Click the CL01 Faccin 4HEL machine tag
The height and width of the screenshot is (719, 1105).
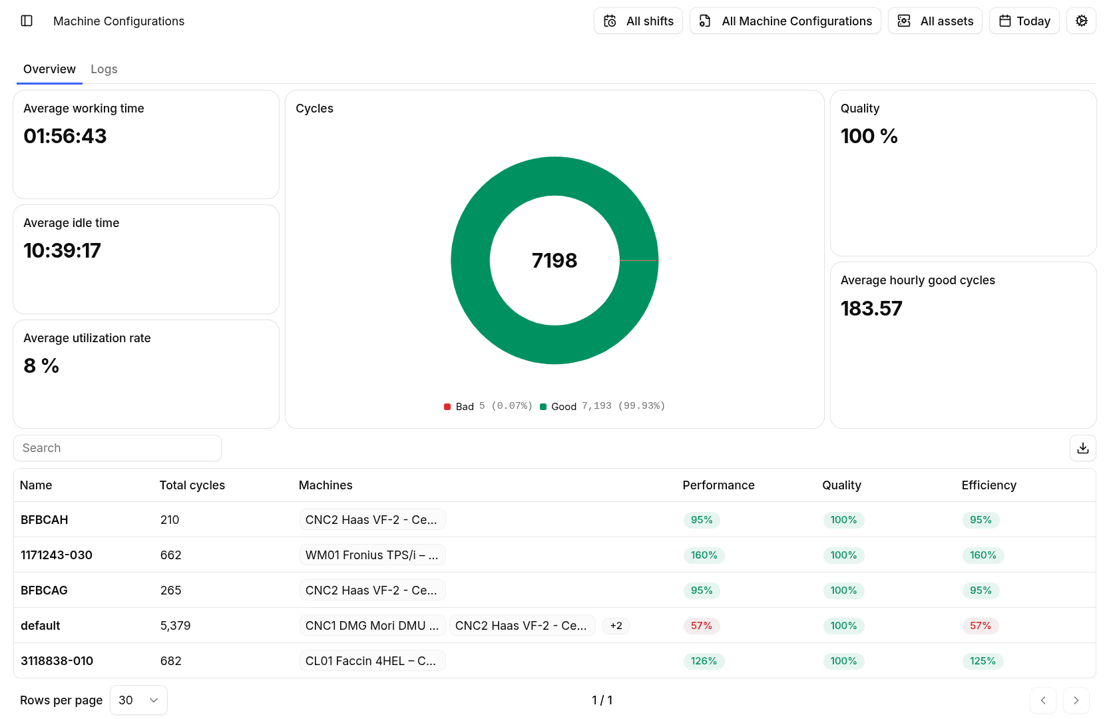[372, 661]
